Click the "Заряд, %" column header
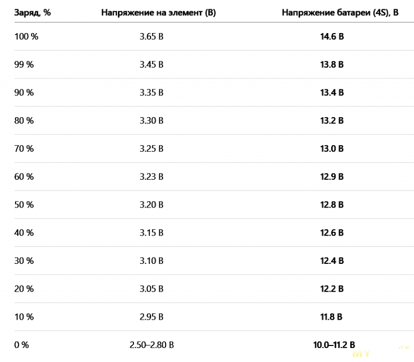This screenshot has height=362, width=414. pos(32,12)
